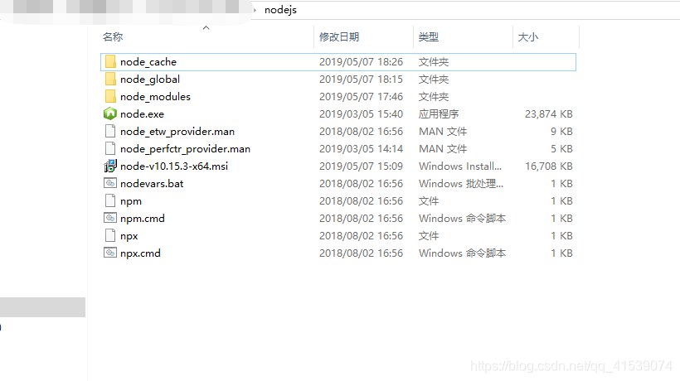Expand the breadcrumb chevron before nodejs

[x=255, y=10]
